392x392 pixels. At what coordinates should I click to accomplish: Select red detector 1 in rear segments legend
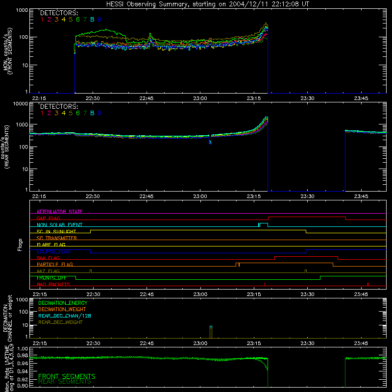pyautogui.click(x=42, y=113)
